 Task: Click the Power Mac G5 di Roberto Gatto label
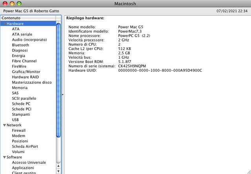[x=31, y=11]
